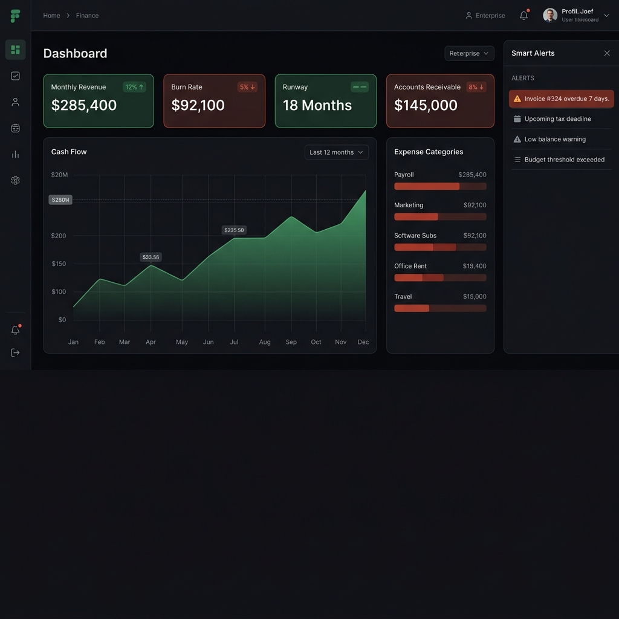The image size is (619, 619).
Task: Expand the Reterprise dropdown near Dashboard
Action: (469, 53)
